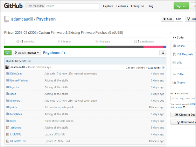
Task: View the 2 contributors link
Action: coord(144,41)
